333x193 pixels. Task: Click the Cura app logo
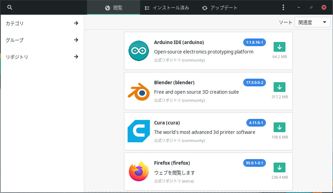[139, 131]
